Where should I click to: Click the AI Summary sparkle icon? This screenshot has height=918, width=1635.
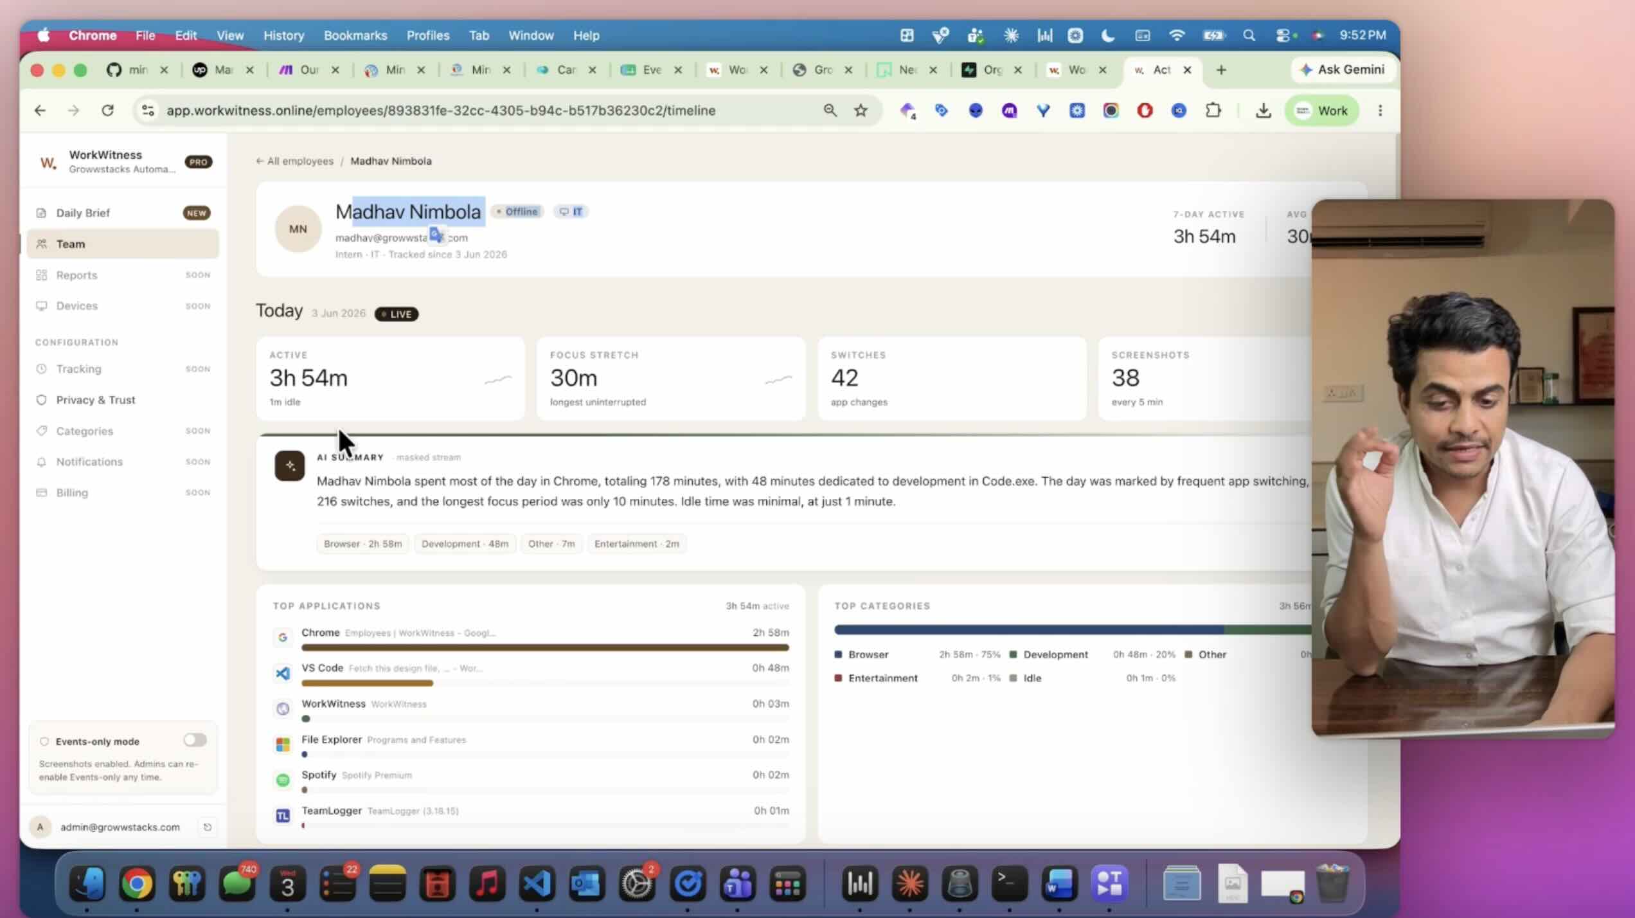tap(290, 465)
